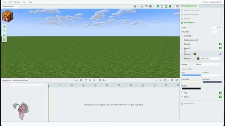Toggle the Ground switch off
The image size is (225, 126).
(x=220, y=48)
